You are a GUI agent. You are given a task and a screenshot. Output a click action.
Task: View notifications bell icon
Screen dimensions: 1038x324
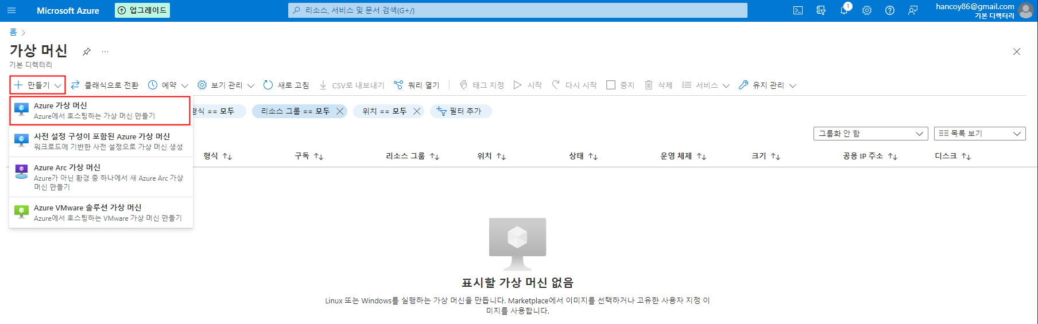(x=844, y=10)
